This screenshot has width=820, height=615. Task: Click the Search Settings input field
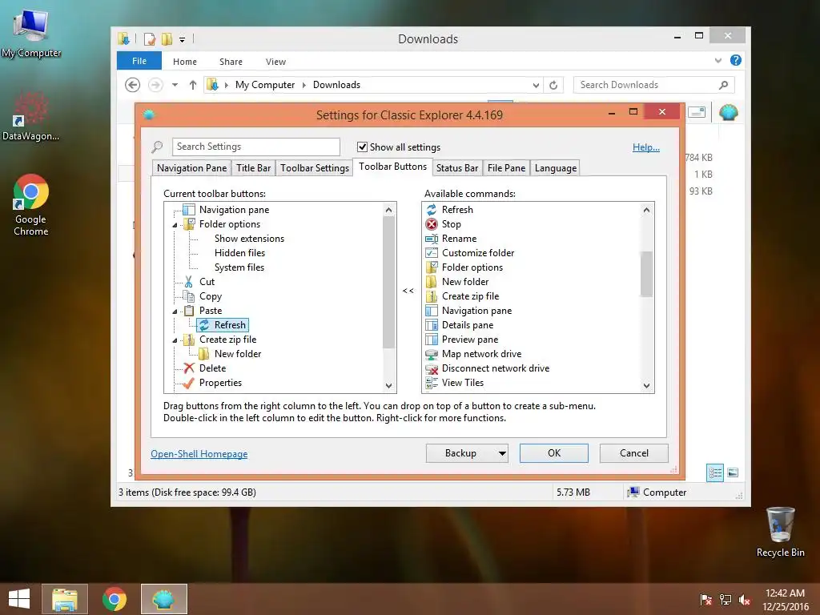[x=256, y=147]
